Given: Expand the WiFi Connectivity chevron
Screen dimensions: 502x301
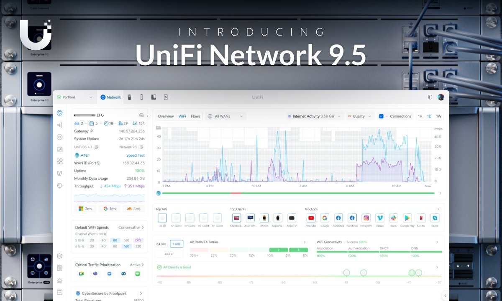Looking at the screenshot, I should [x=437, y=242].
